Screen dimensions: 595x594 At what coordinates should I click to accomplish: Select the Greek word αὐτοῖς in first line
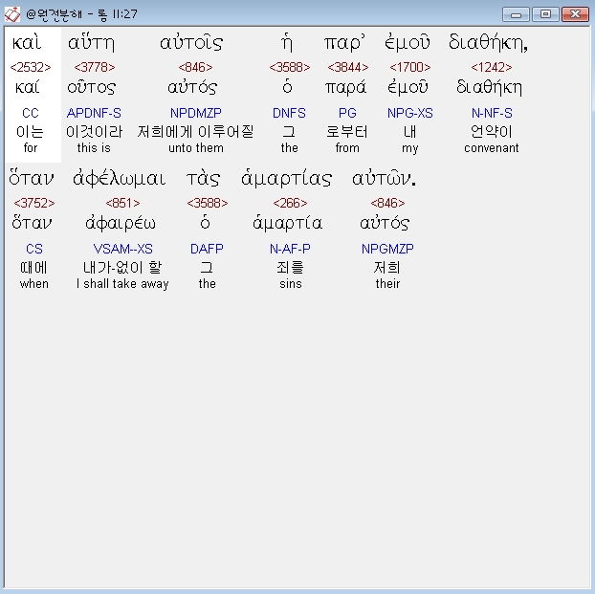[191, 42]
